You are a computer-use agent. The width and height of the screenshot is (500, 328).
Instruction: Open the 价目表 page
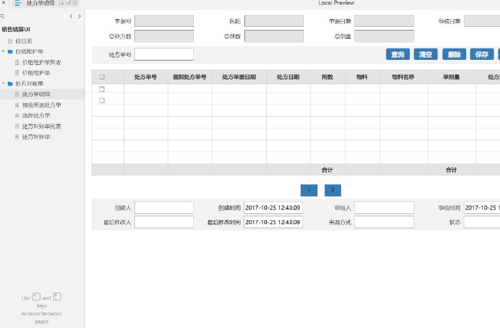pos(24,41)
